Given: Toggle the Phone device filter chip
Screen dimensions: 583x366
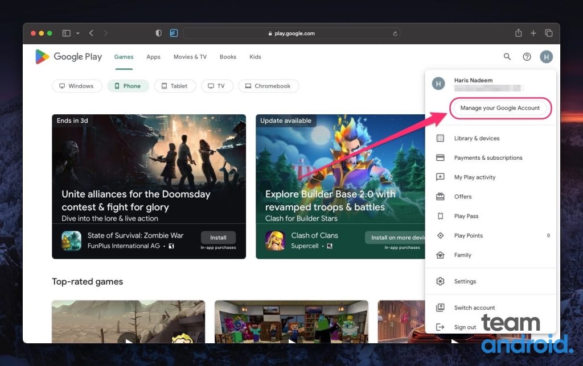Looking at the screenshot, I should pos(128,86).
